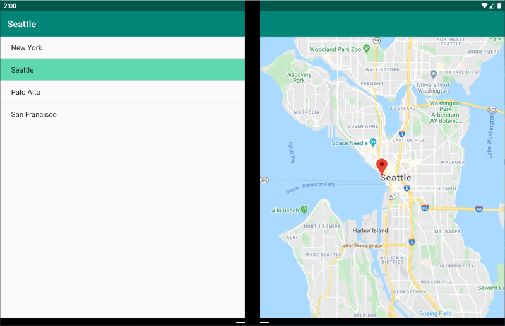Click the Elliott Bay water label
Screen dimensions: 505x326
pyautogui.click(x=291, y=153)
